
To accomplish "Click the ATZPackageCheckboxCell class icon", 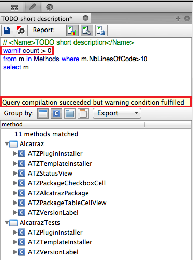I will 22,183.
